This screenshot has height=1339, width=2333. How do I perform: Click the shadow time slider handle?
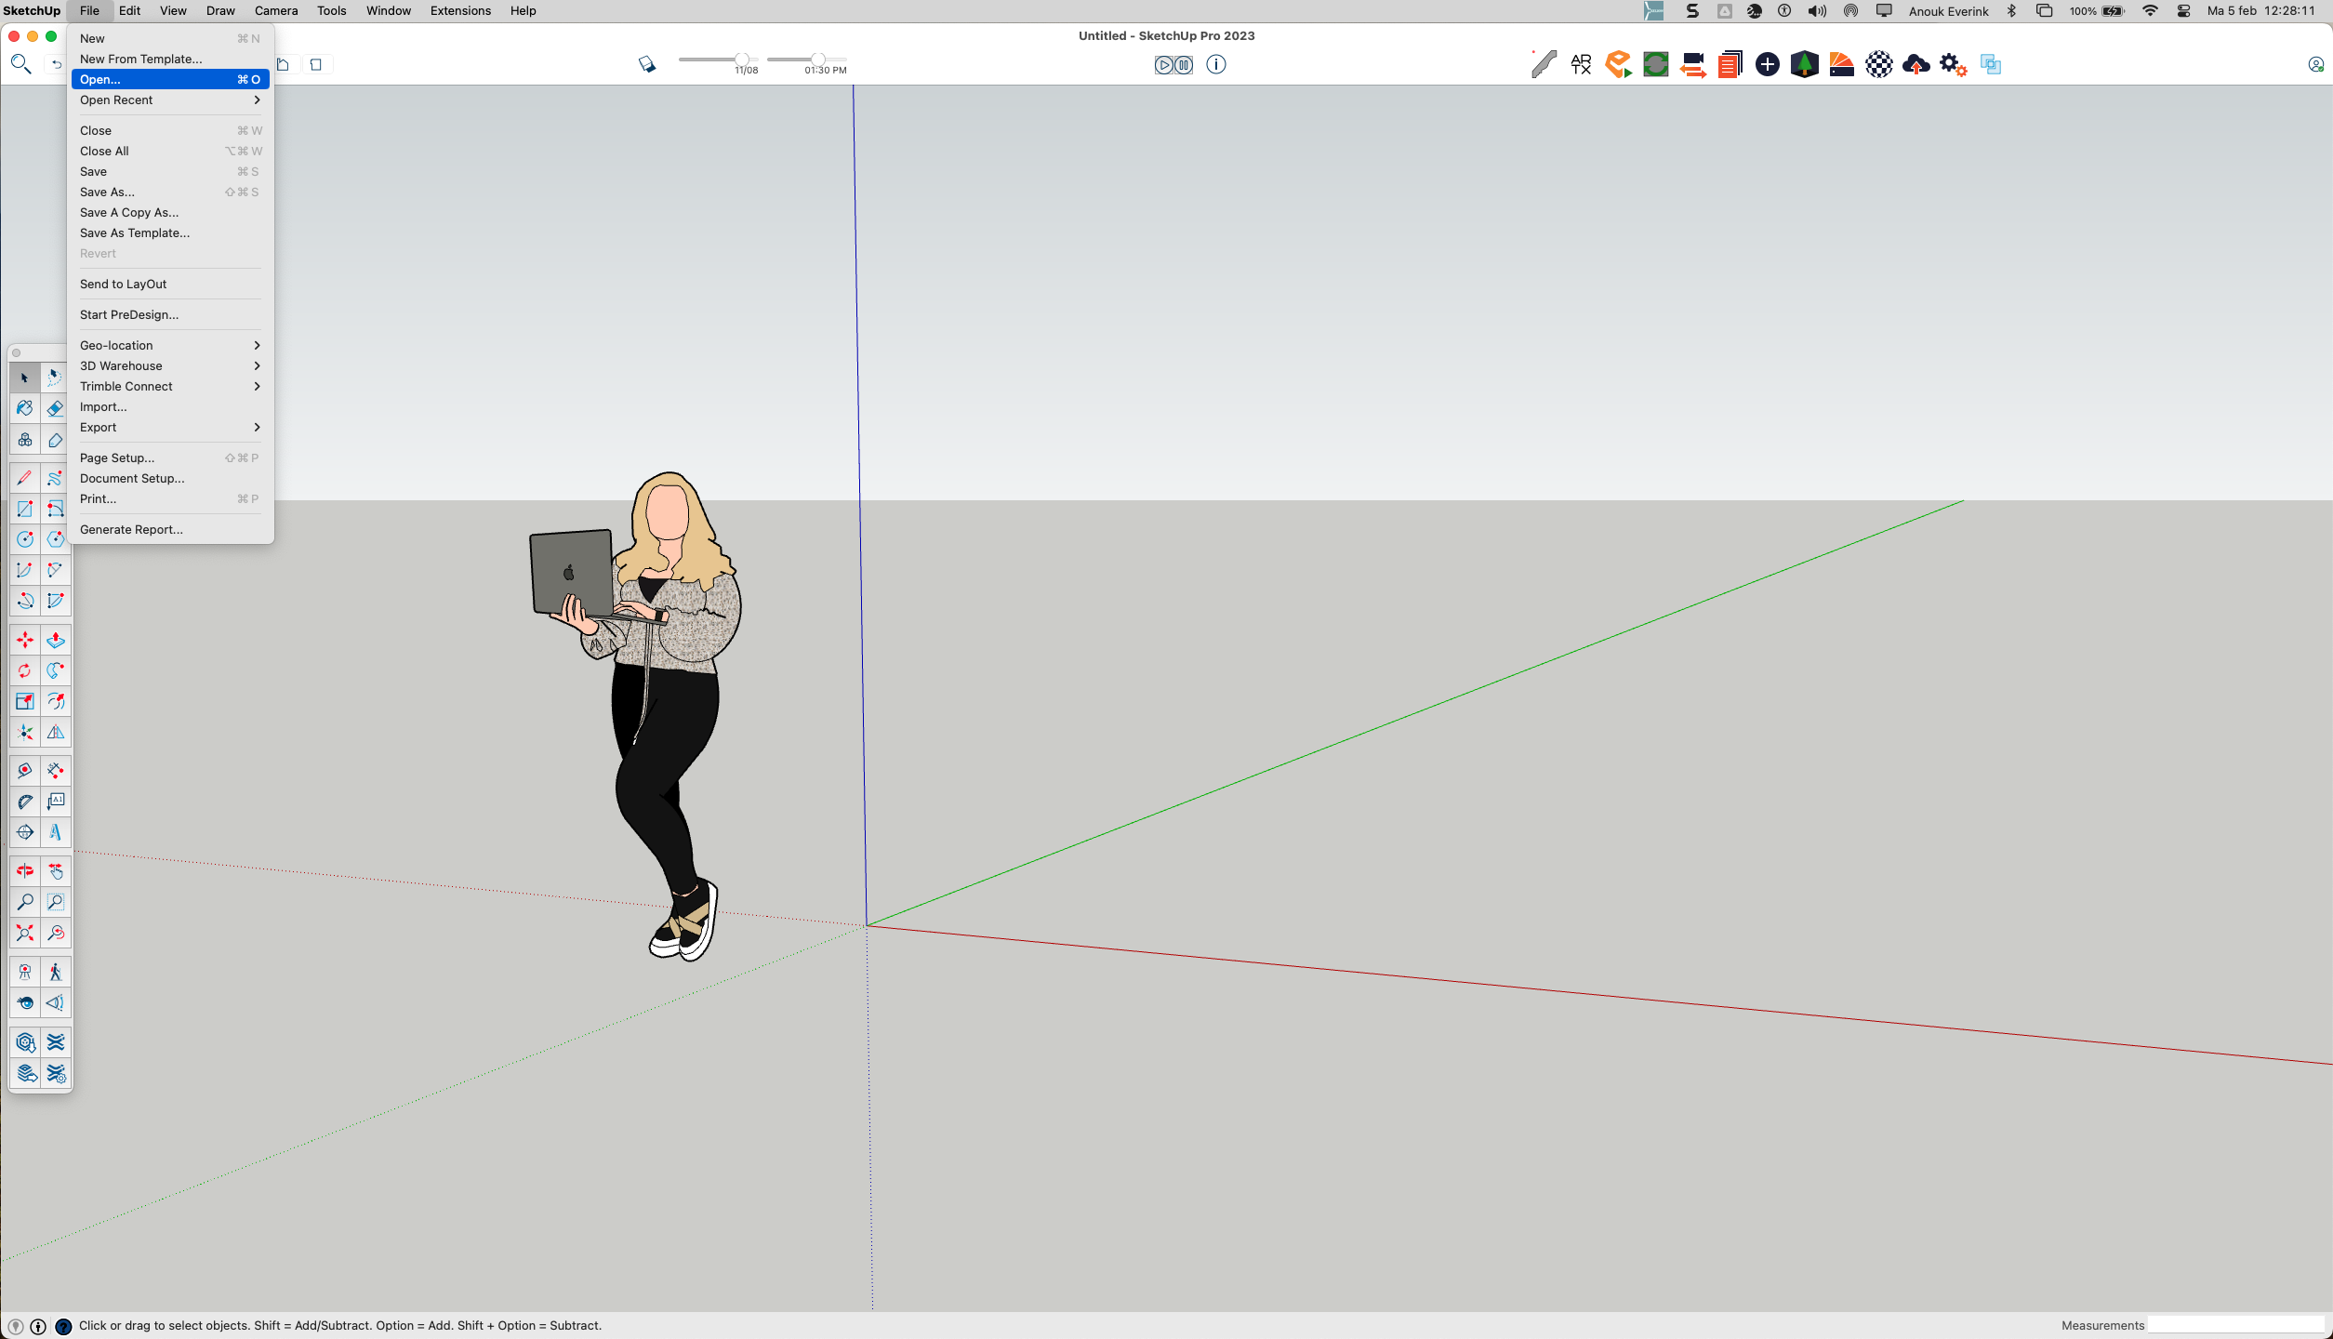(x=817, y=60)
